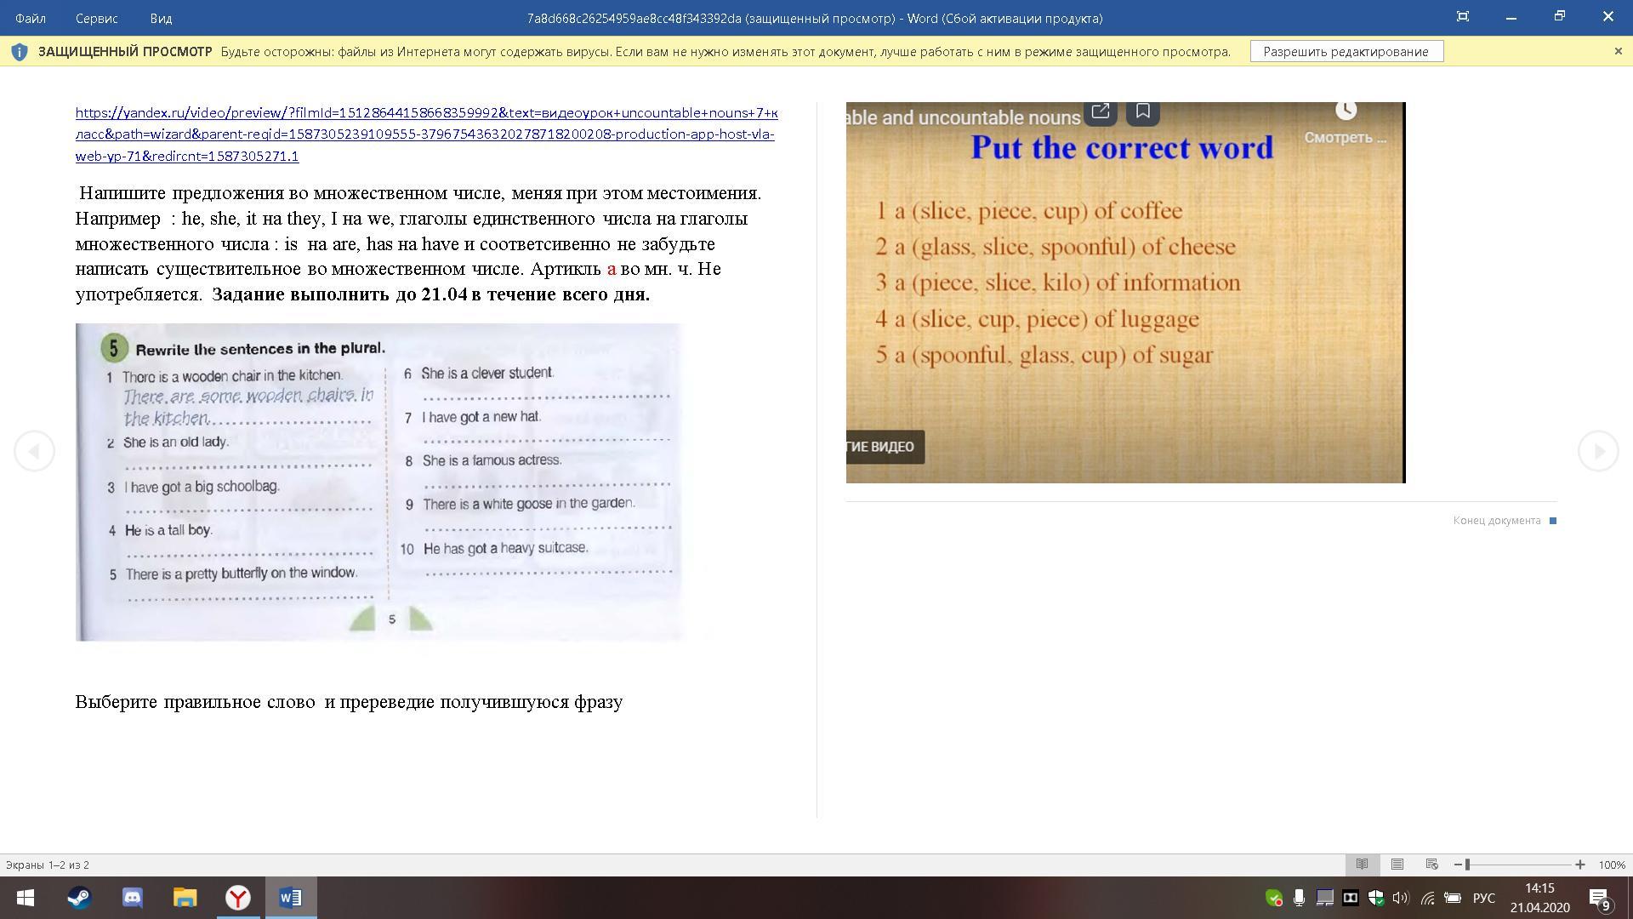Click the 100% zoom level indicator
The image size is (1633, 919).
pyautogui.click(x=1611, y=865)
